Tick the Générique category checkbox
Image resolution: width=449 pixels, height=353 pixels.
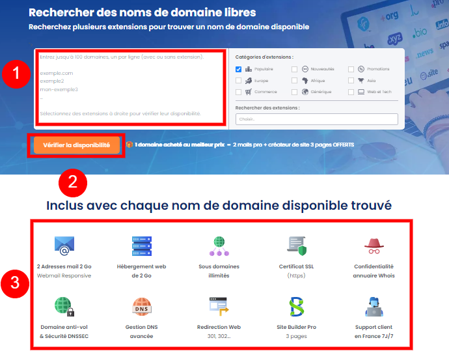pyautogui.click(x=294, y=92)
